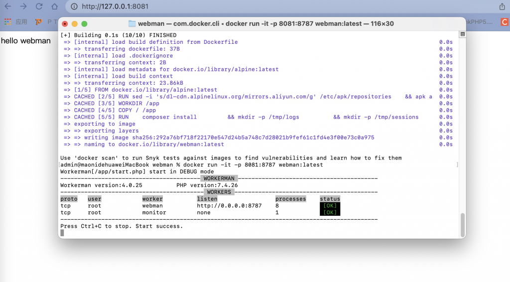The width and height of the screenshot is (510, 282).
Task: Click the 'worker' column header
Action: [152, 199]
